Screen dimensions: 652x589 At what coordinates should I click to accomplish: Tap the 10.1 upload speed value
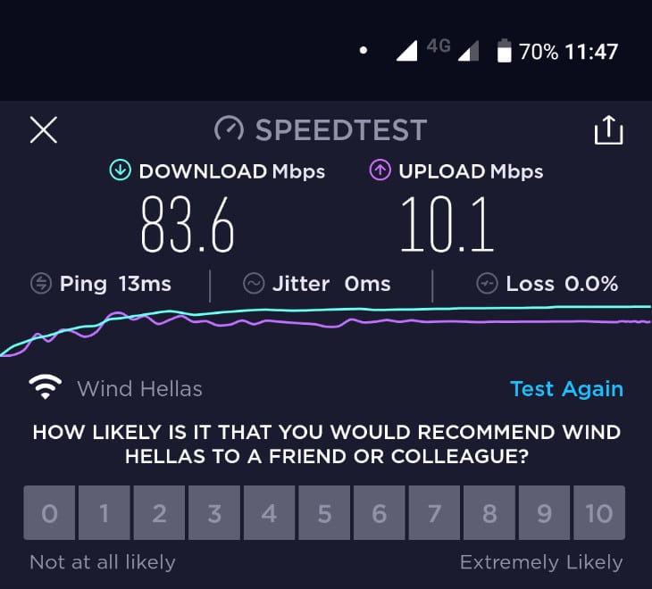click(x=447, y=225)
